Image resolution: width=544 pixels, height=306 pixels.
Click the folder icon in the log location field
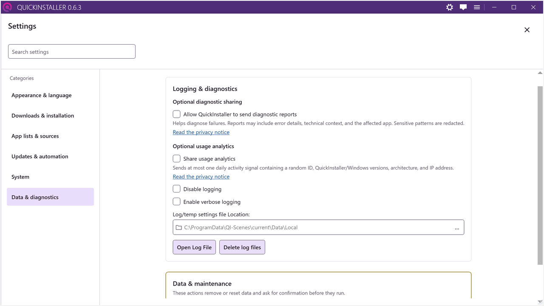pyautogui.click(x=179, y=227)
